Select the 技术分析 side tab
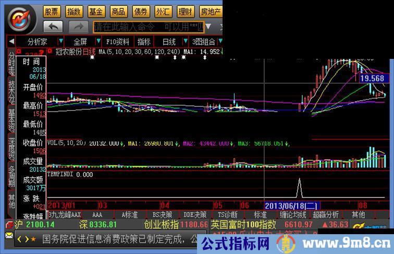 tap(11, 91)
